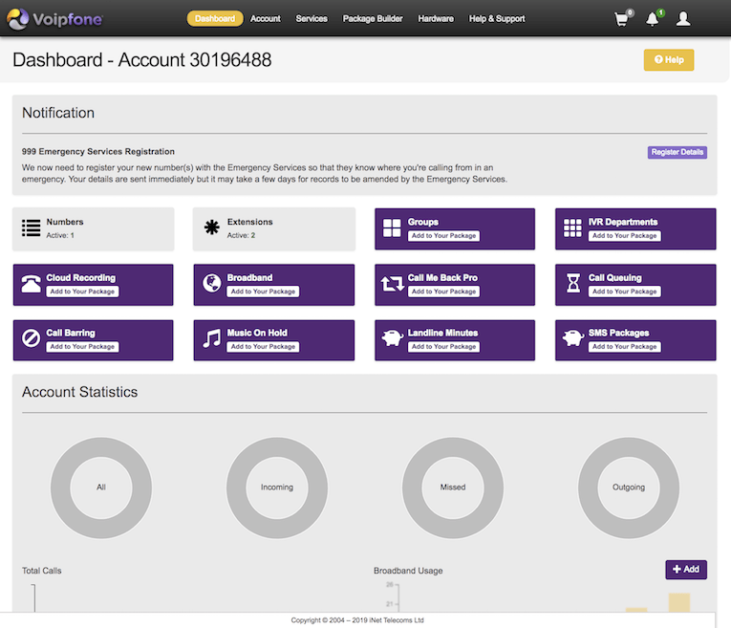
Task: Click the Voipfone logo
Action: tap(54, 19)
